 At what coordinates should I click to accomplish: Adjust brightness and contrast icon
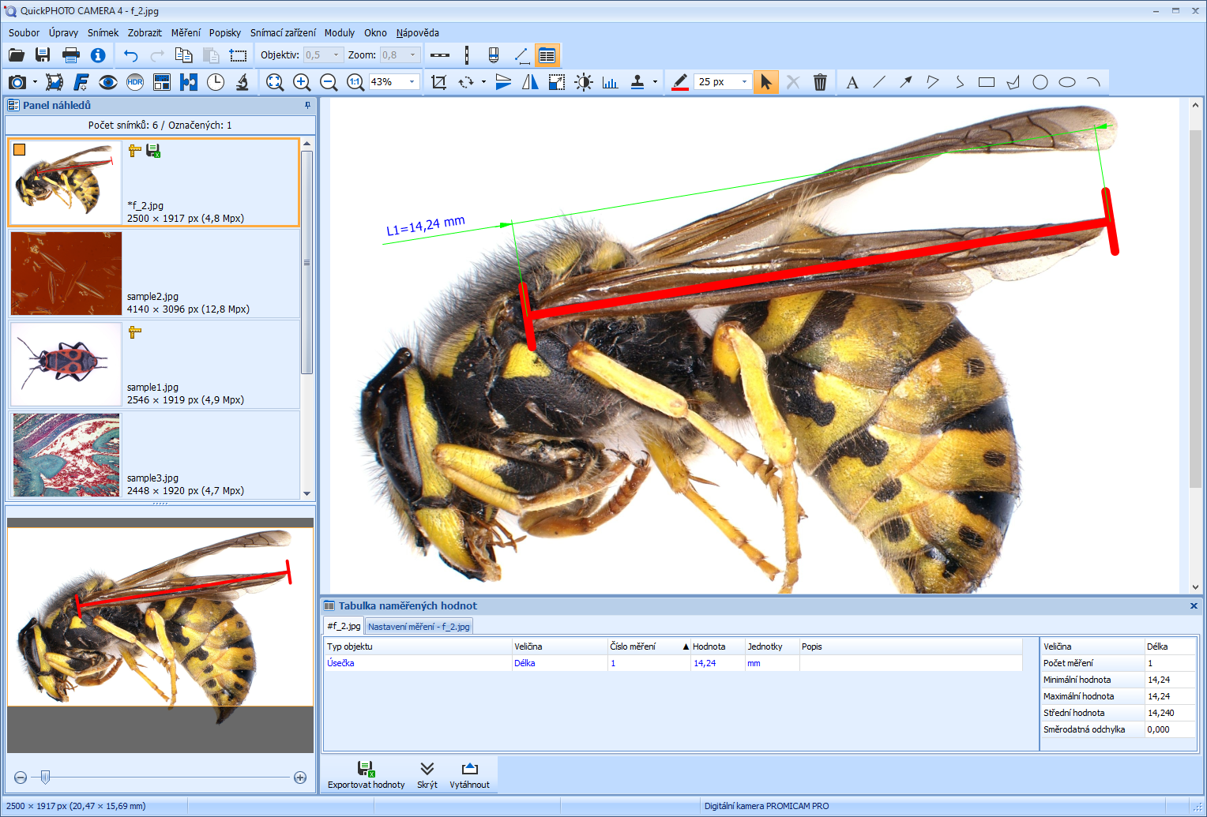coord(584,82)
